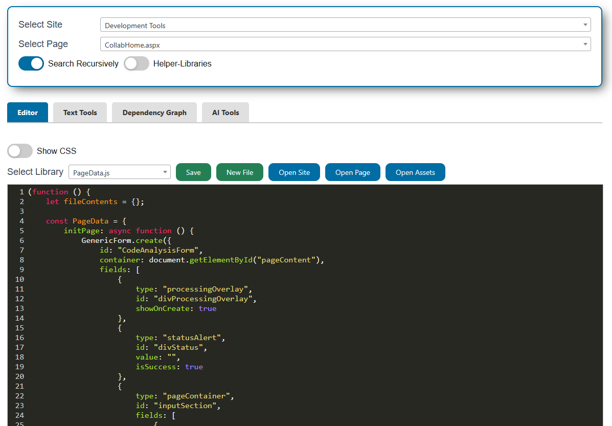Click 'PageData' constant name on line 4

90,221
